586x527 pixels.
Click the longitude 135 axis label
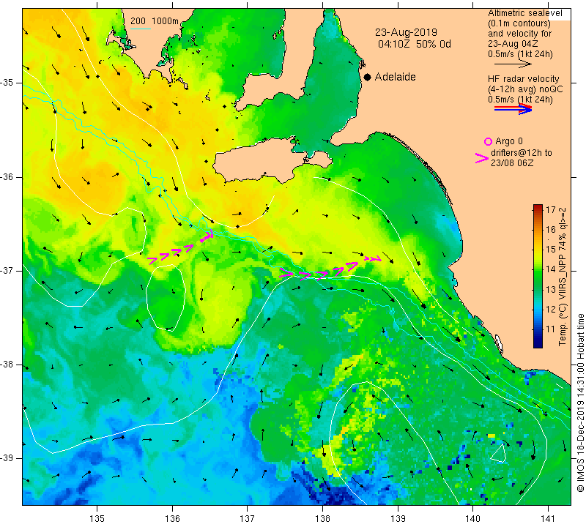(x=97, y=519)
